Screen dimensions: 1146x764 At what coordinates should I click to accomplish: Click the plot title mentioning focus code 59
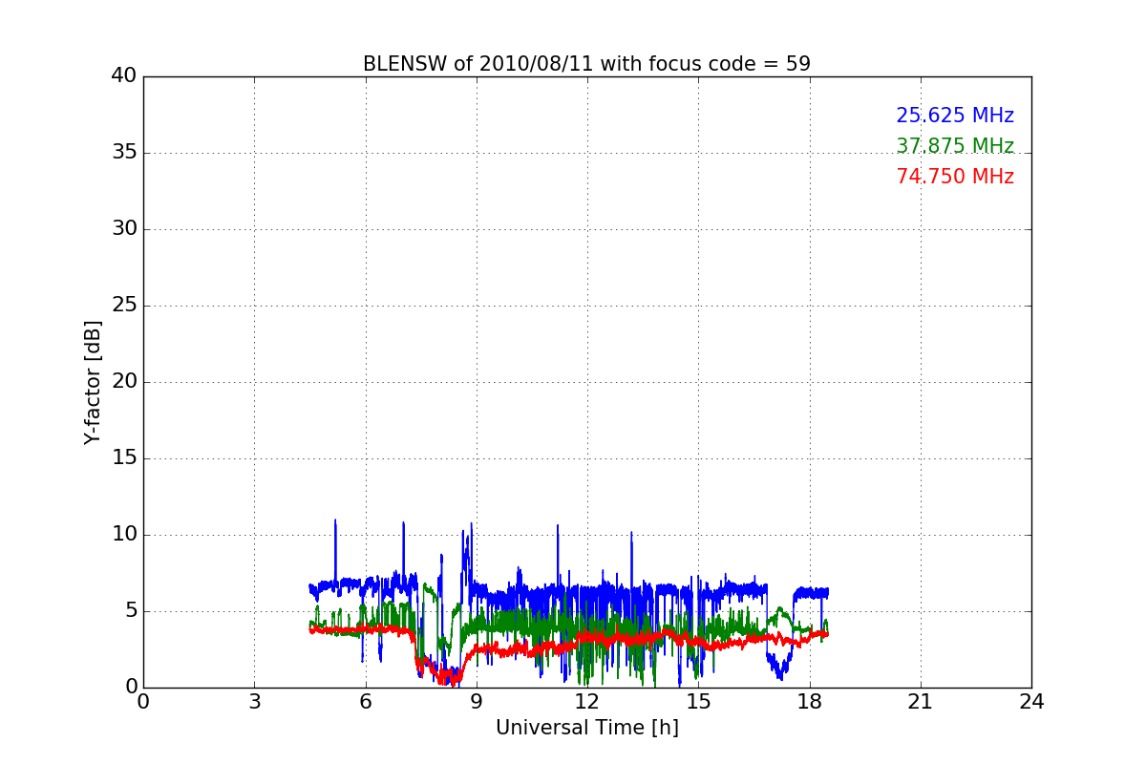click(586, 64)
